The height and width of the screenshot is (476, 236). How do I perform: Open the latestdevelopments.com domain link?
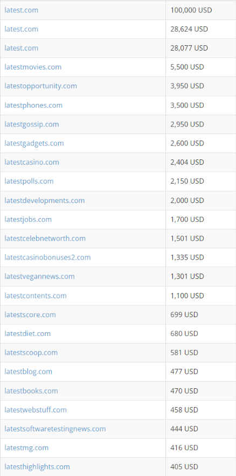tap(44, 200)
